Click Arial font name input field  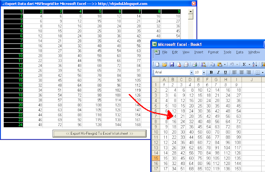[172, 73]
